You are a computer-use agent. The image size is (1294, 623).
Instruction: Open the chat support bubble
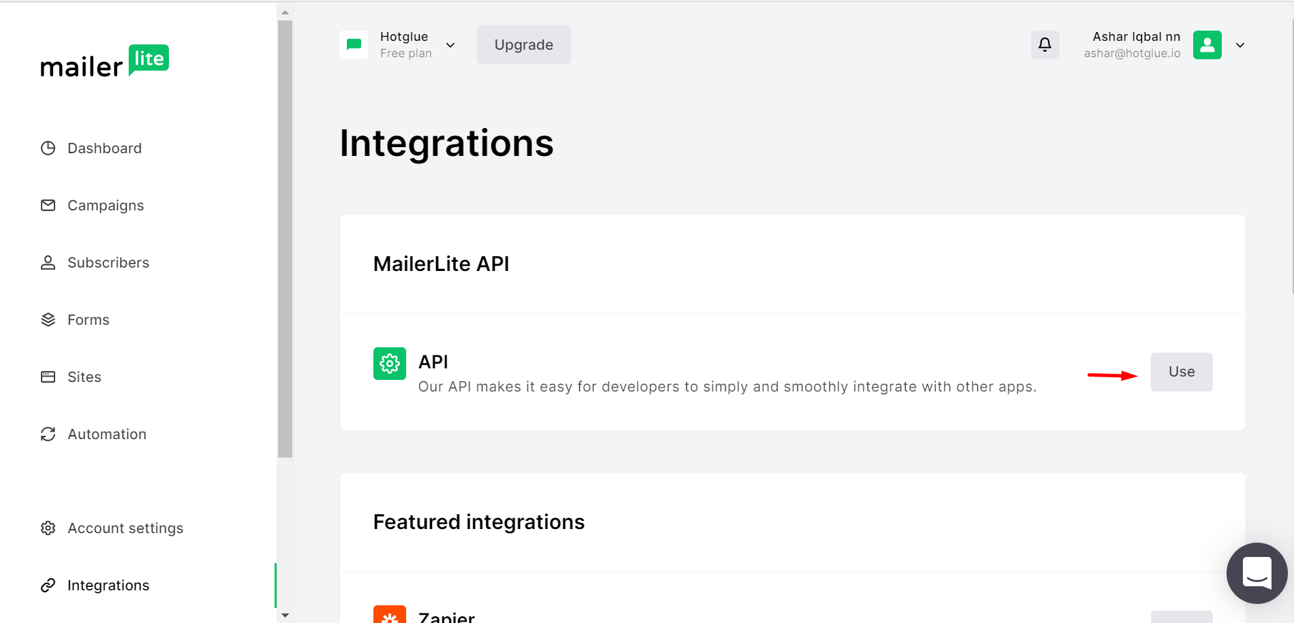tap(1257, 573)
